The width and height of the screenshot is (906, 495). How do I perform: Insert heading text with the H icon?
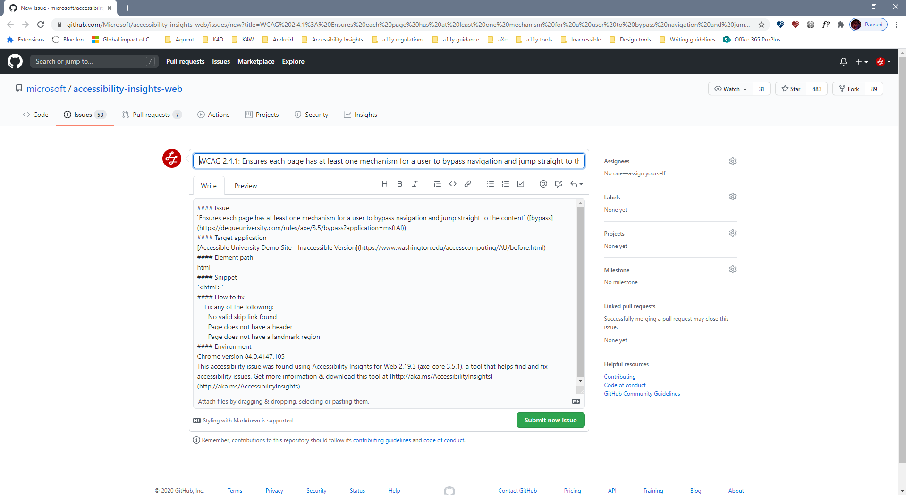point(385,184)
